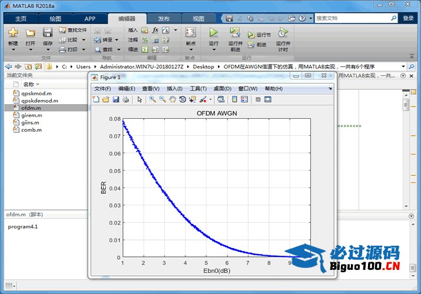This screenshot has height=294, width=421.
Task: Switch to the 发布 ribbon tab
Action: point(163,18)
